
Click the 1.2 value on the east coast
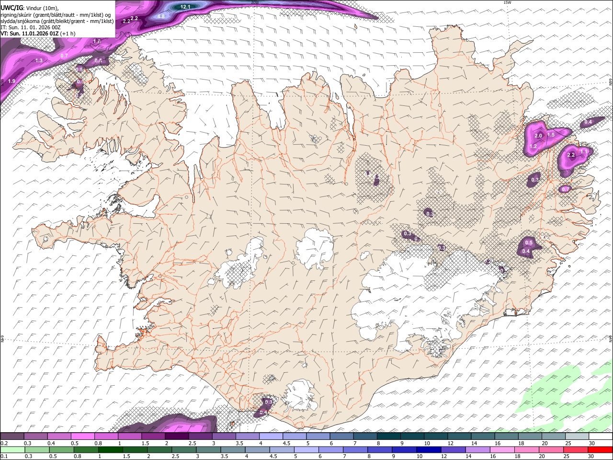(x=533, y=147)
